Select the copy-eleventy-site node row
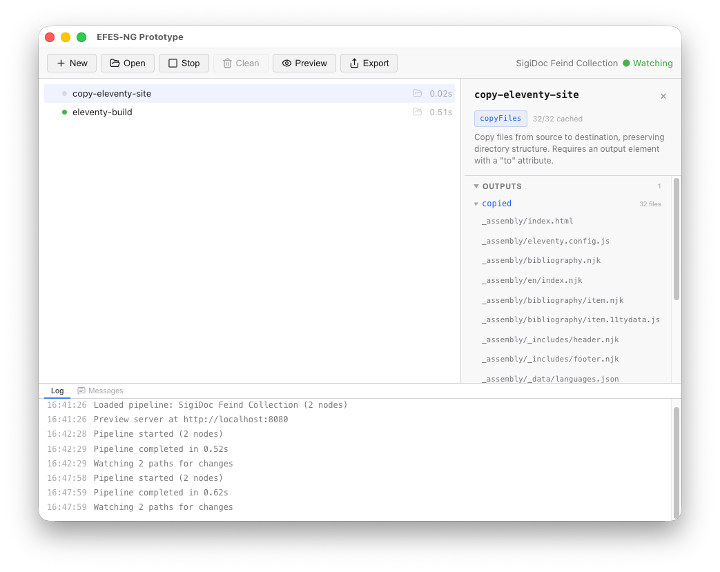Screen dimensions: 720x572 coord(112,93)
